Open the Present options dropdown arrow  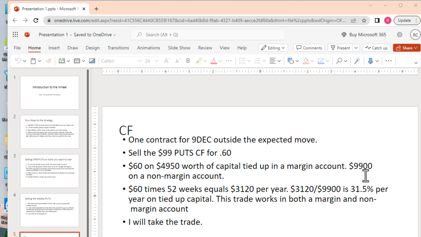(x=356, y=48)
